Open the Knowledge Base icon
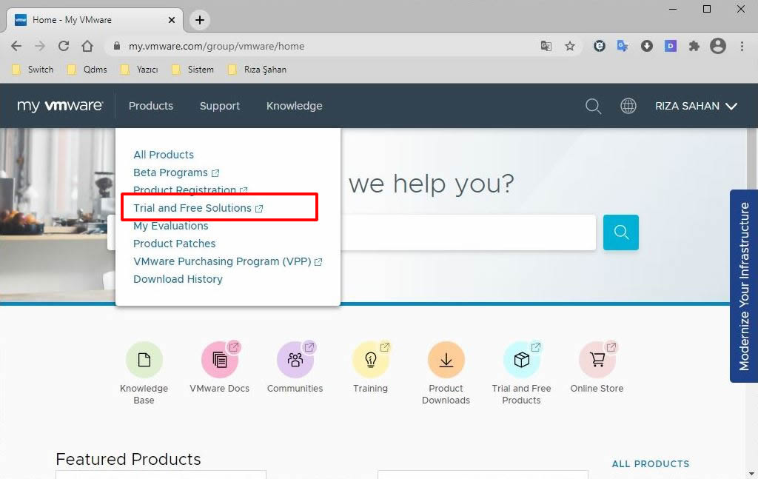Screen dimensions: 758x479 144,360
